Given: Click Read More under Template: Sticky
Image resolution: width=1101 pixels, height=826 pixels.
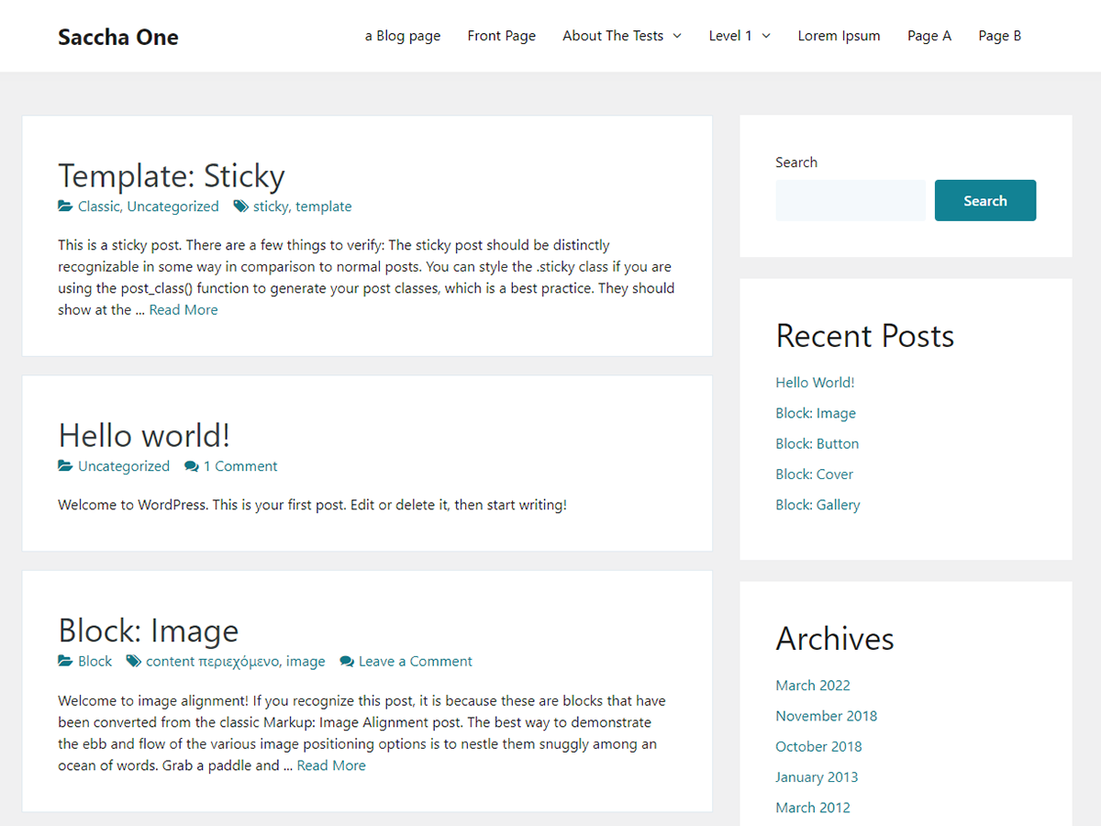Looking at the screenshot, I should tap(183, 309).
